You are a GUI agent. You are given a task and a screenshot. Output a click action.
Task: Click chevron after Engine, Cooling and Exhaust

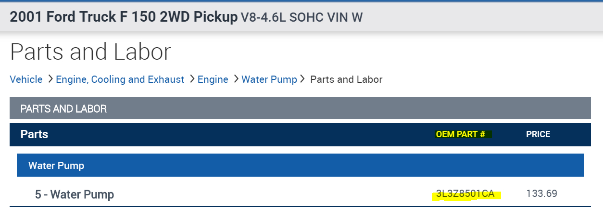click(x=191, y=79)
